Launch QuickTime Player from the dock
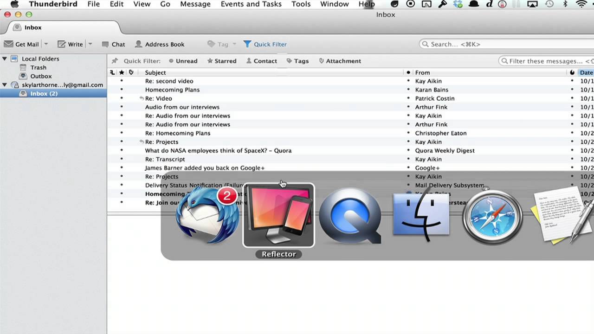Screen dimensions: 594x334 [x=350, y=216]
